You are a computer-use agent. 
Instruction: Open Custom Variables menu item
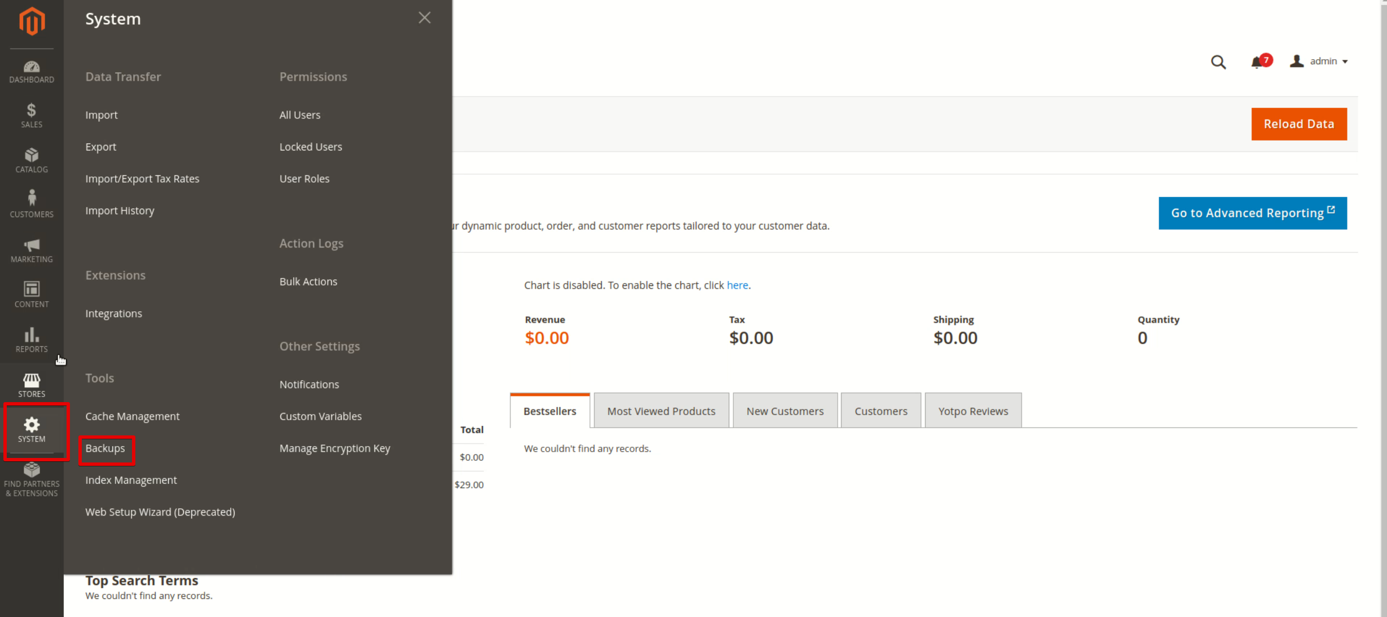320,416
